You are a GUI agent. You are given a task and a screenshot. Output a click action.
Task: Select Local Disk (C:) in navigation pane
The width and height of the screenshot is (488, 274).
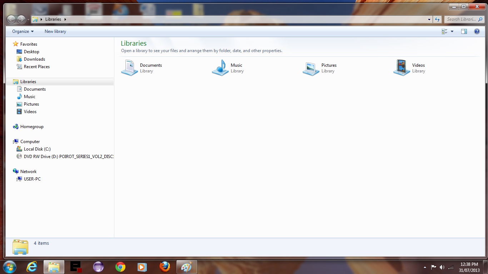(37, 149)
